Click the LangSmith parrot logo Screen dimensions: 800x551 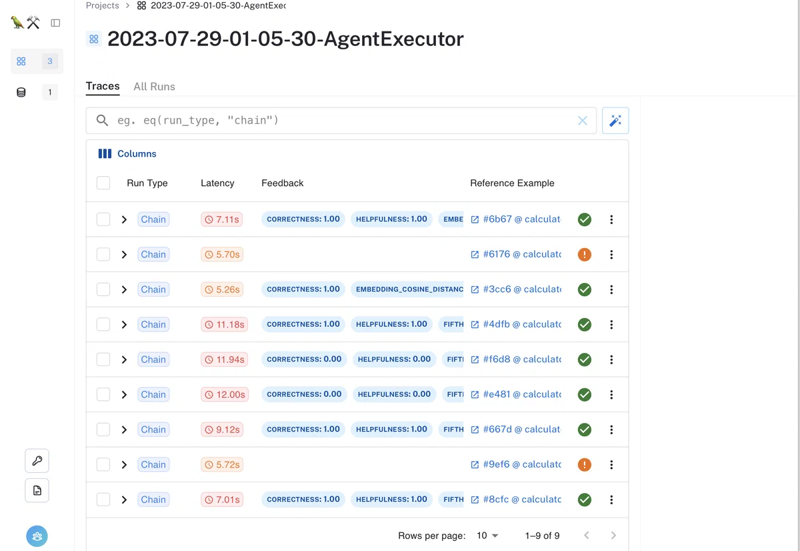tap(26, 23)
